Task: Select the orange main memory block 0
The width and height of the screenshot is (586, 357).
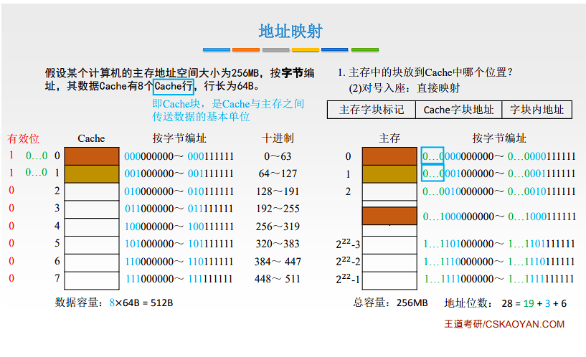Action: (x=389, y=156)
